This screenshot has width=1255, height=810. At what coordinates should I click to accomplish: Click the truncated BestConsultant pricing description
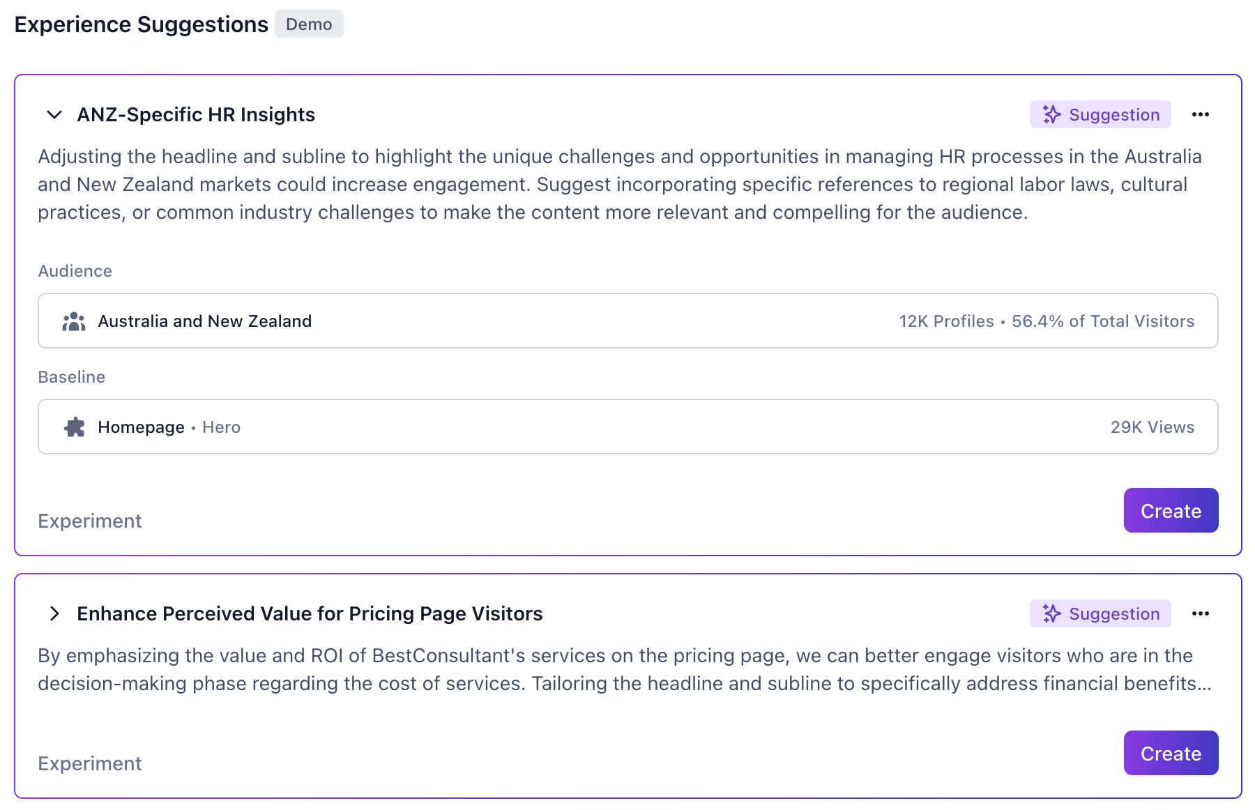click(625, 669)
